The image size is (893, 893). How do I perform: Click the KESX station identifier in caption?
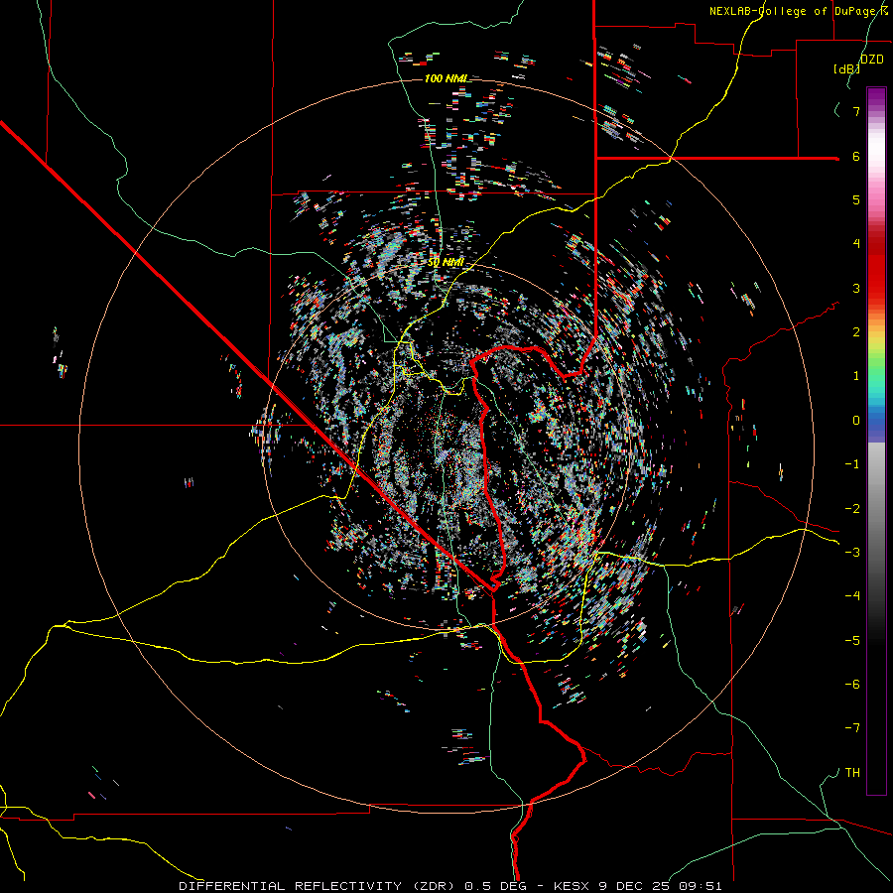[573, 886]
